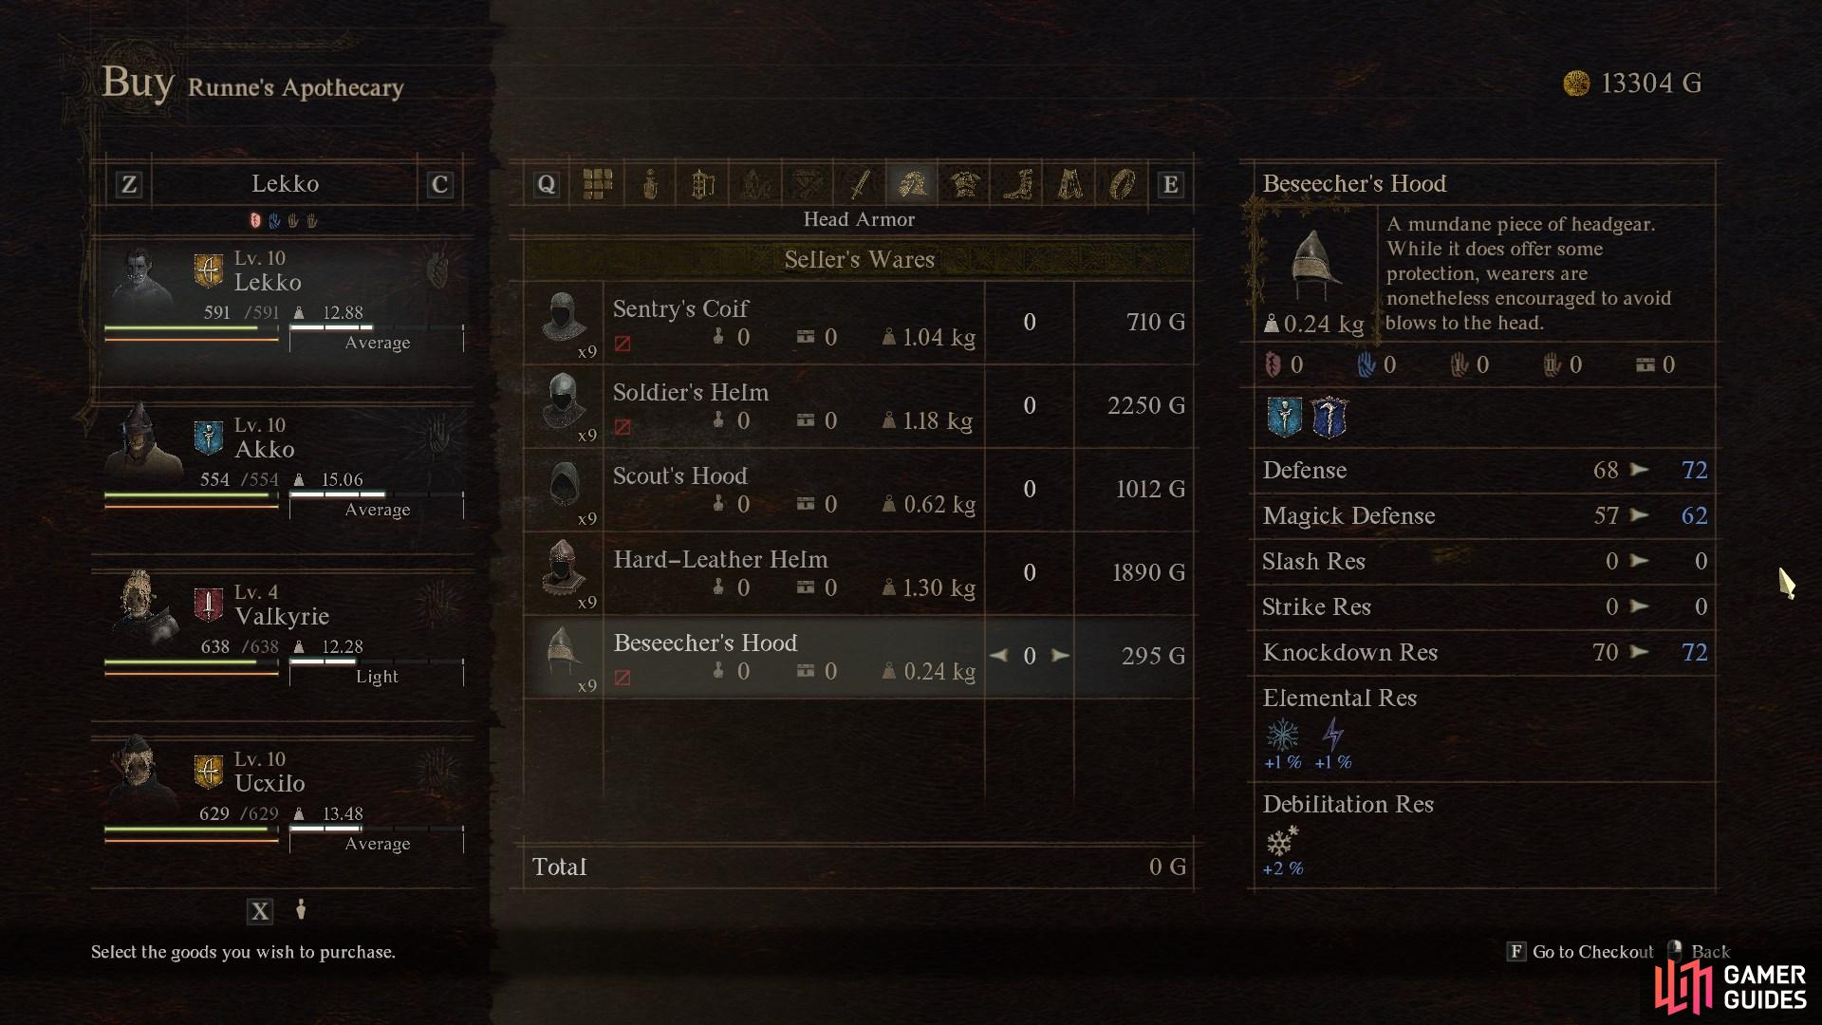Select the lantern tools category icon

point(702,183)
